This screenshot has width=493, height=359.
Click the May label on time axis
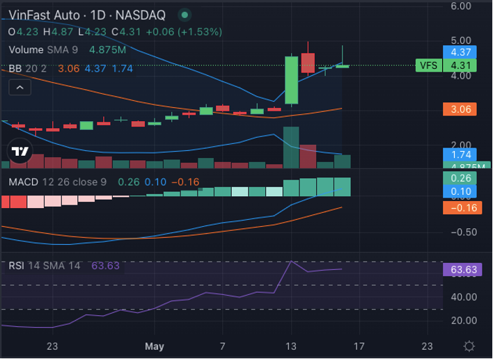coord(153,346)
